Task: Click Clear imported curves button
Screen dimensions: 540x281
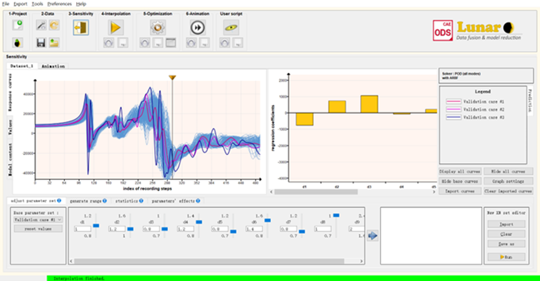Action: coord(508,191)
